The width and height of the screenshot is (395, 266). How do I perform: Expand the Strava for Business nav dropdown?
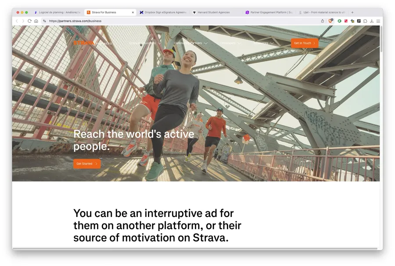pyautogui.click(x=144, y=43)
